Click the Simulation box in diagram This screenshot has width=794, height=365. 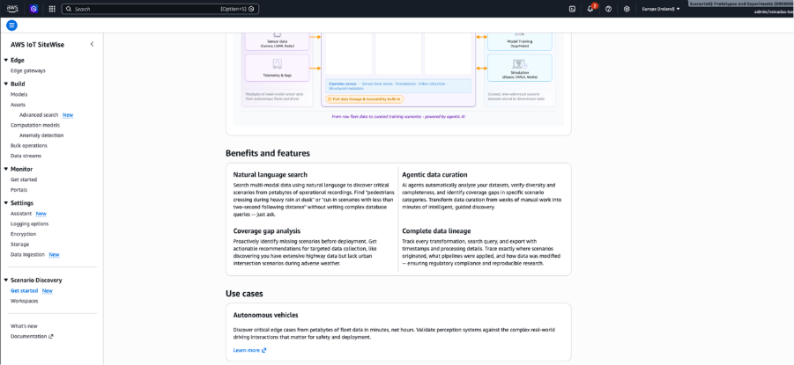coord(520,68)
